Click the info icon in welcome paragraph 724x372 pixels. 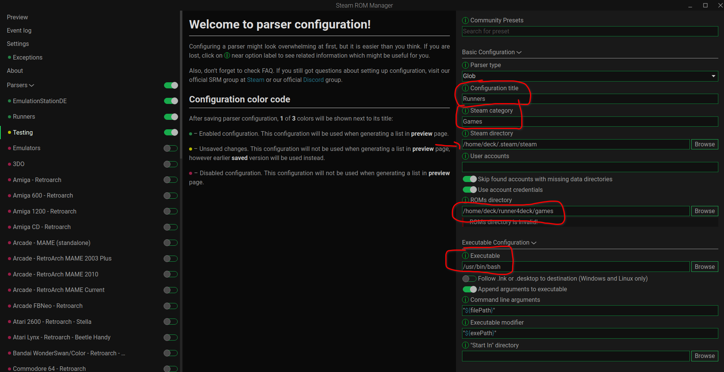tap(227, 55)
